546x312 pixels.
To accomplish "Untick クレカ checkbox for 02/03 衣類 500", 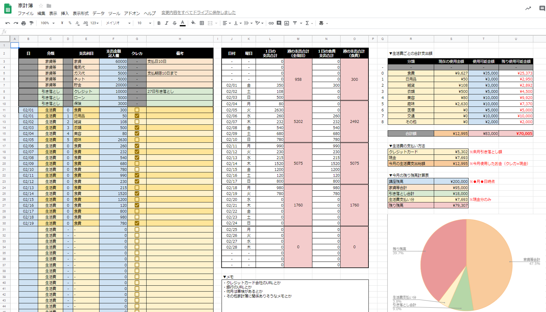I will tap(137, 128).
